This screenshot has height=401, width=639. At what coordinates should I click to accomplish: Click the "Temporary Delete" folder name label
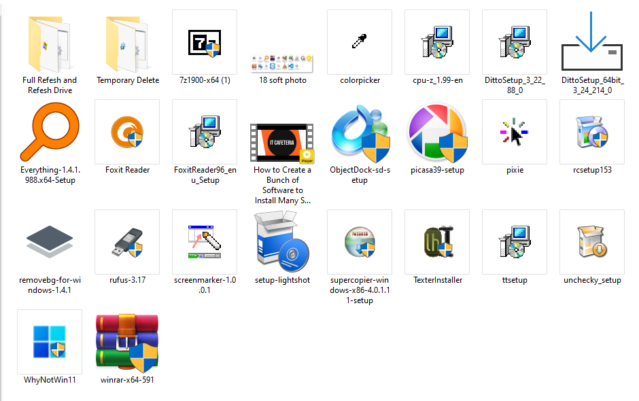[x=128, y=80]
